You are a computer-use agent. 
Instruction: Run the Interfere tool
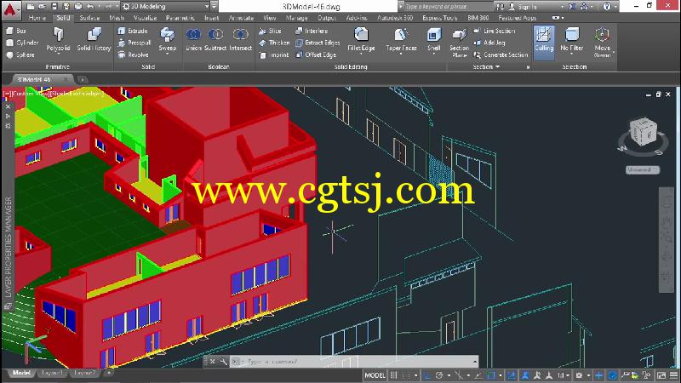click(x=312, y=31)
